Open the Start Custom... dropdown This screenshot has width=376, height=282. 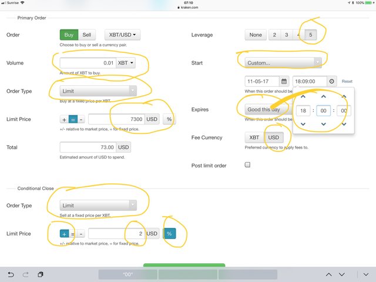pos(283,63)
